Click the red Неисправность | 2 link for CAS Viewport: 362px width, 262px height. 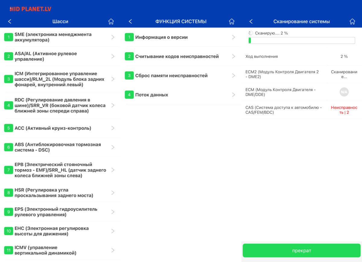pyautogui.click(x=345, y=110)
